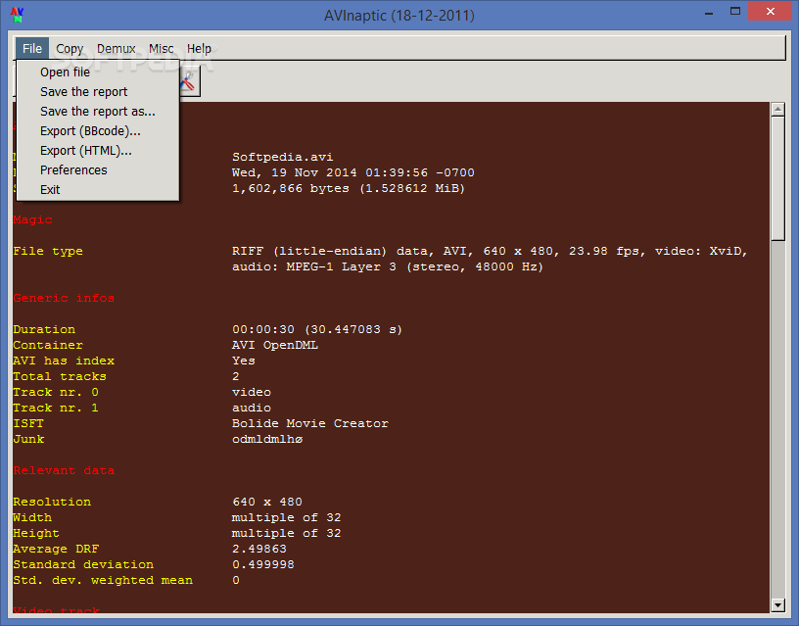Viewport: 799px width, 626px height.
Task: Click the Std. dev. weighted mean label
Action: pos(103,581)
